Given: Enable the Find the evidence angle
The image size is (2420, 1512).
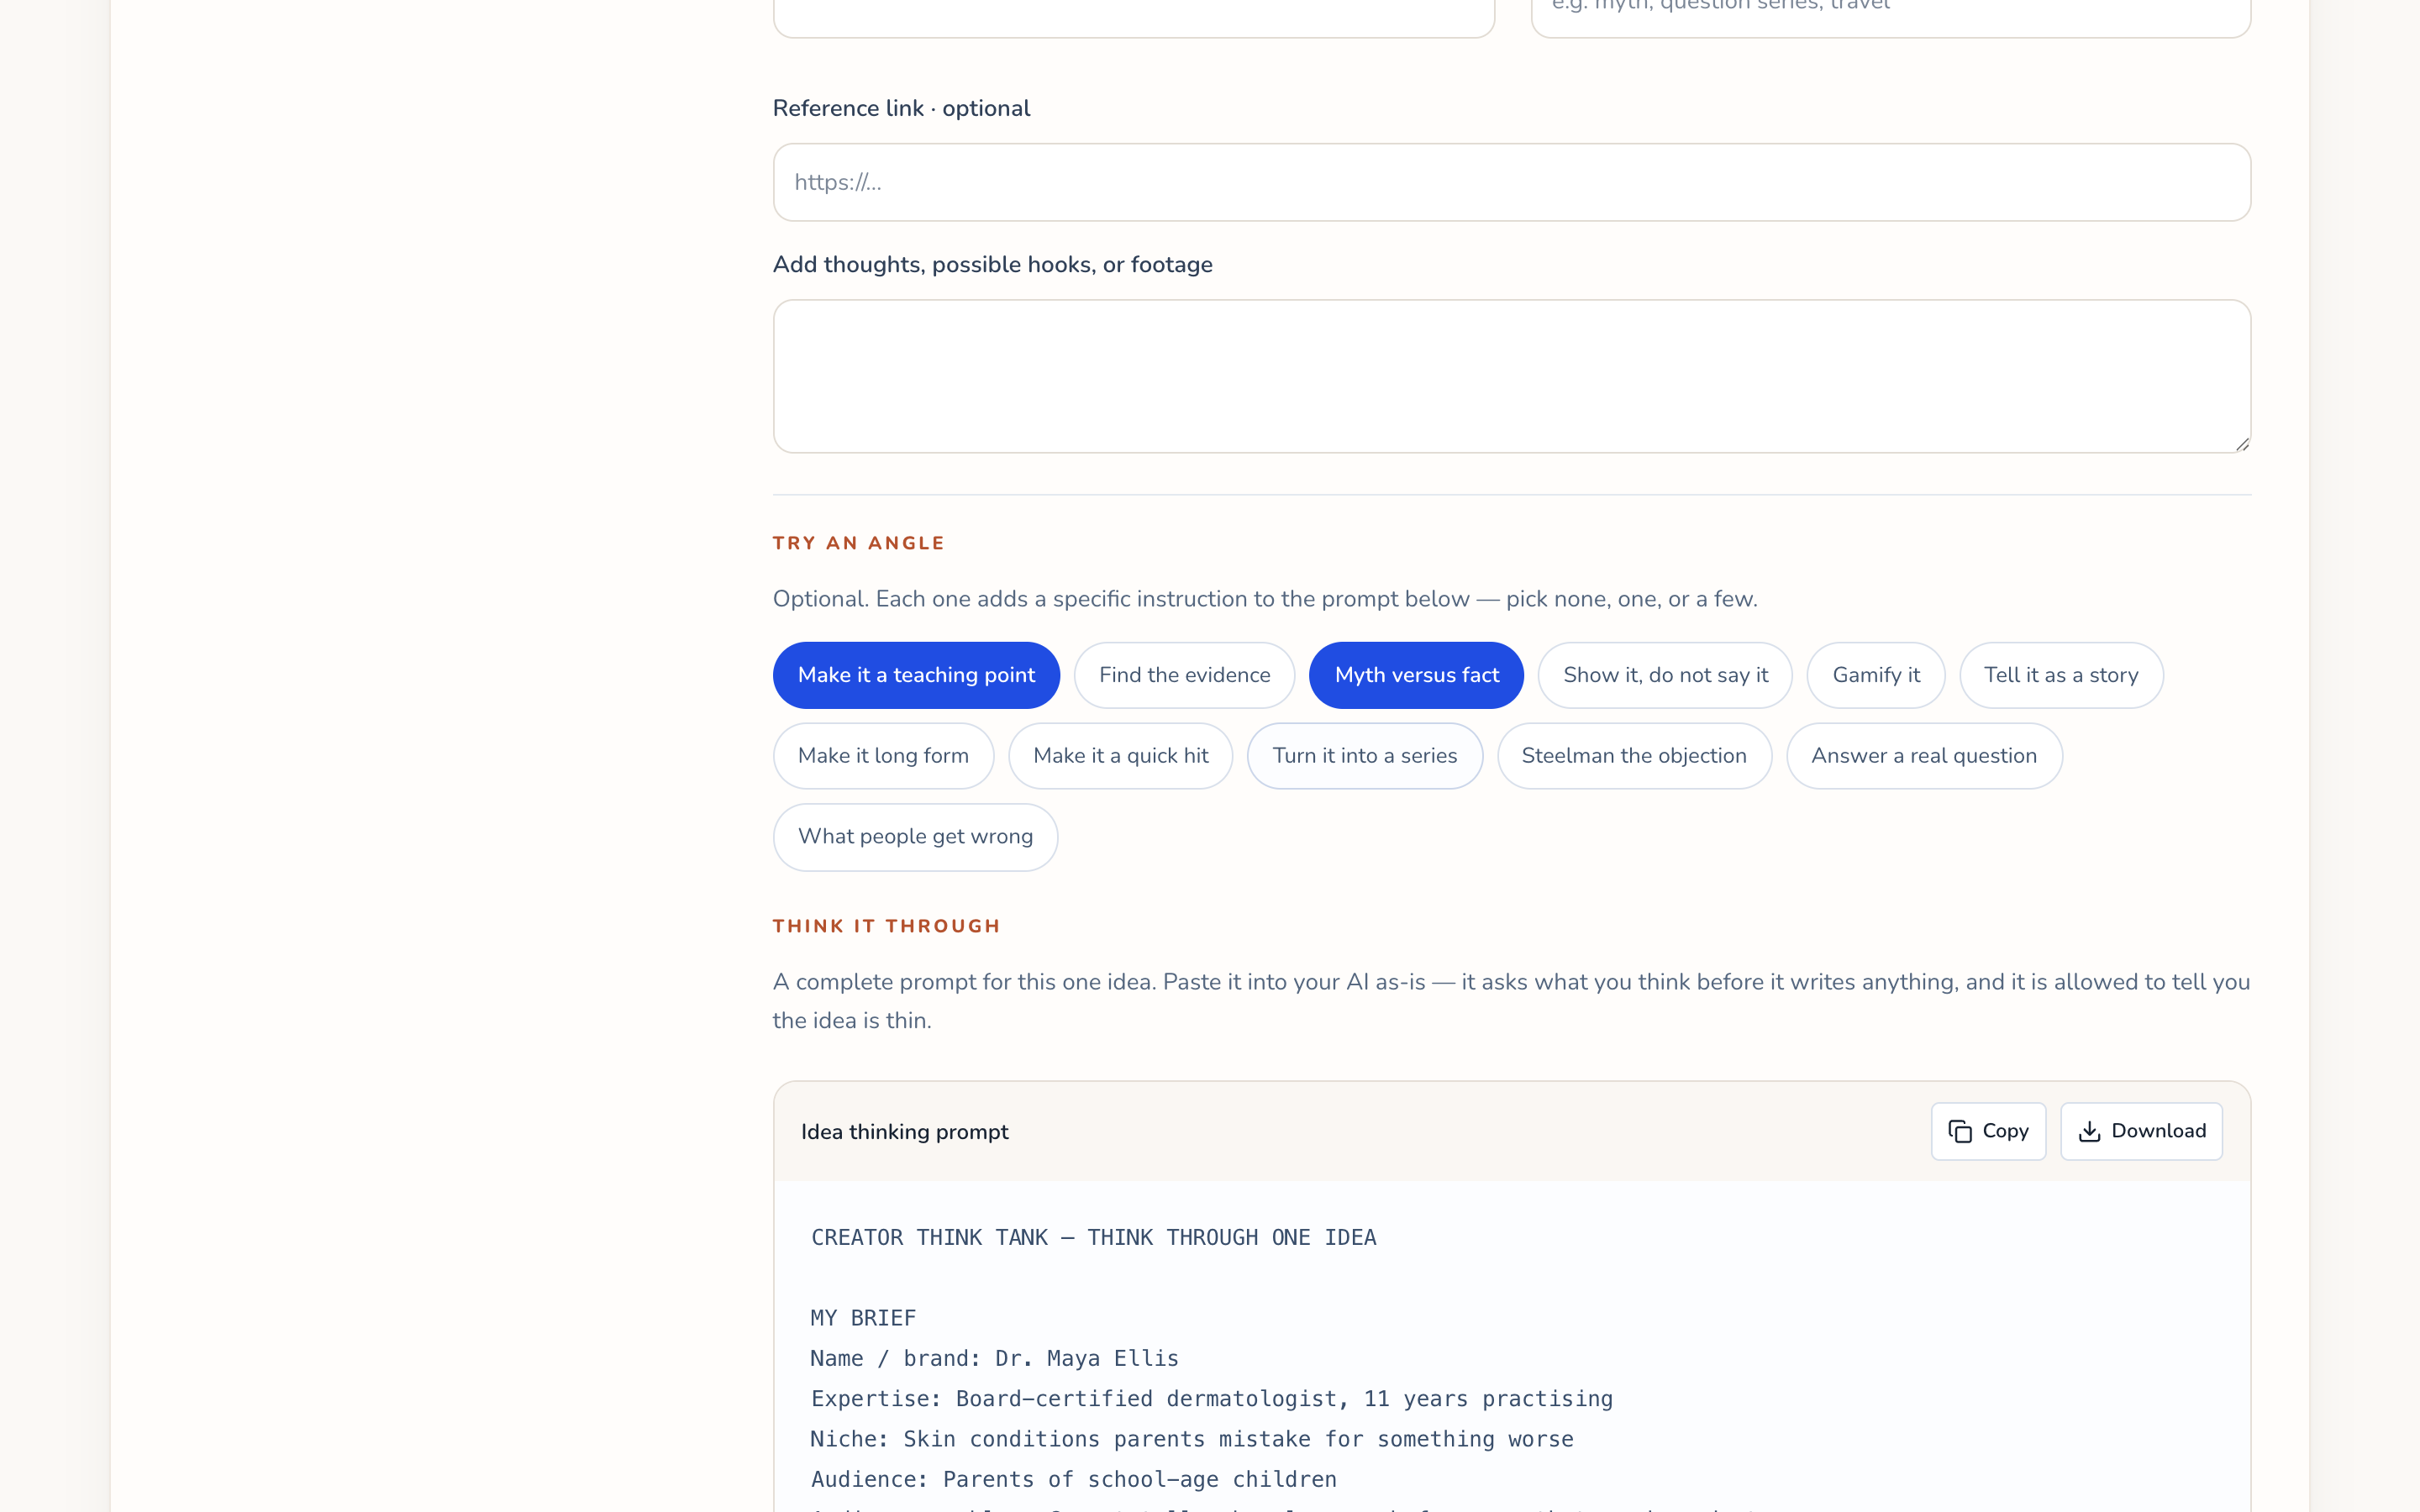Looking at the screenshot, I should tap(1184, 675).
